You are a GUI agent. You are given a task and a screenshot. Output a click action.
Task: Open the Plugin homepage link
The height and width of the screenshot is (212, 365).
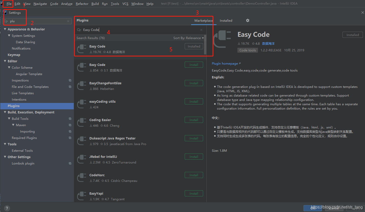coord(226,64)
